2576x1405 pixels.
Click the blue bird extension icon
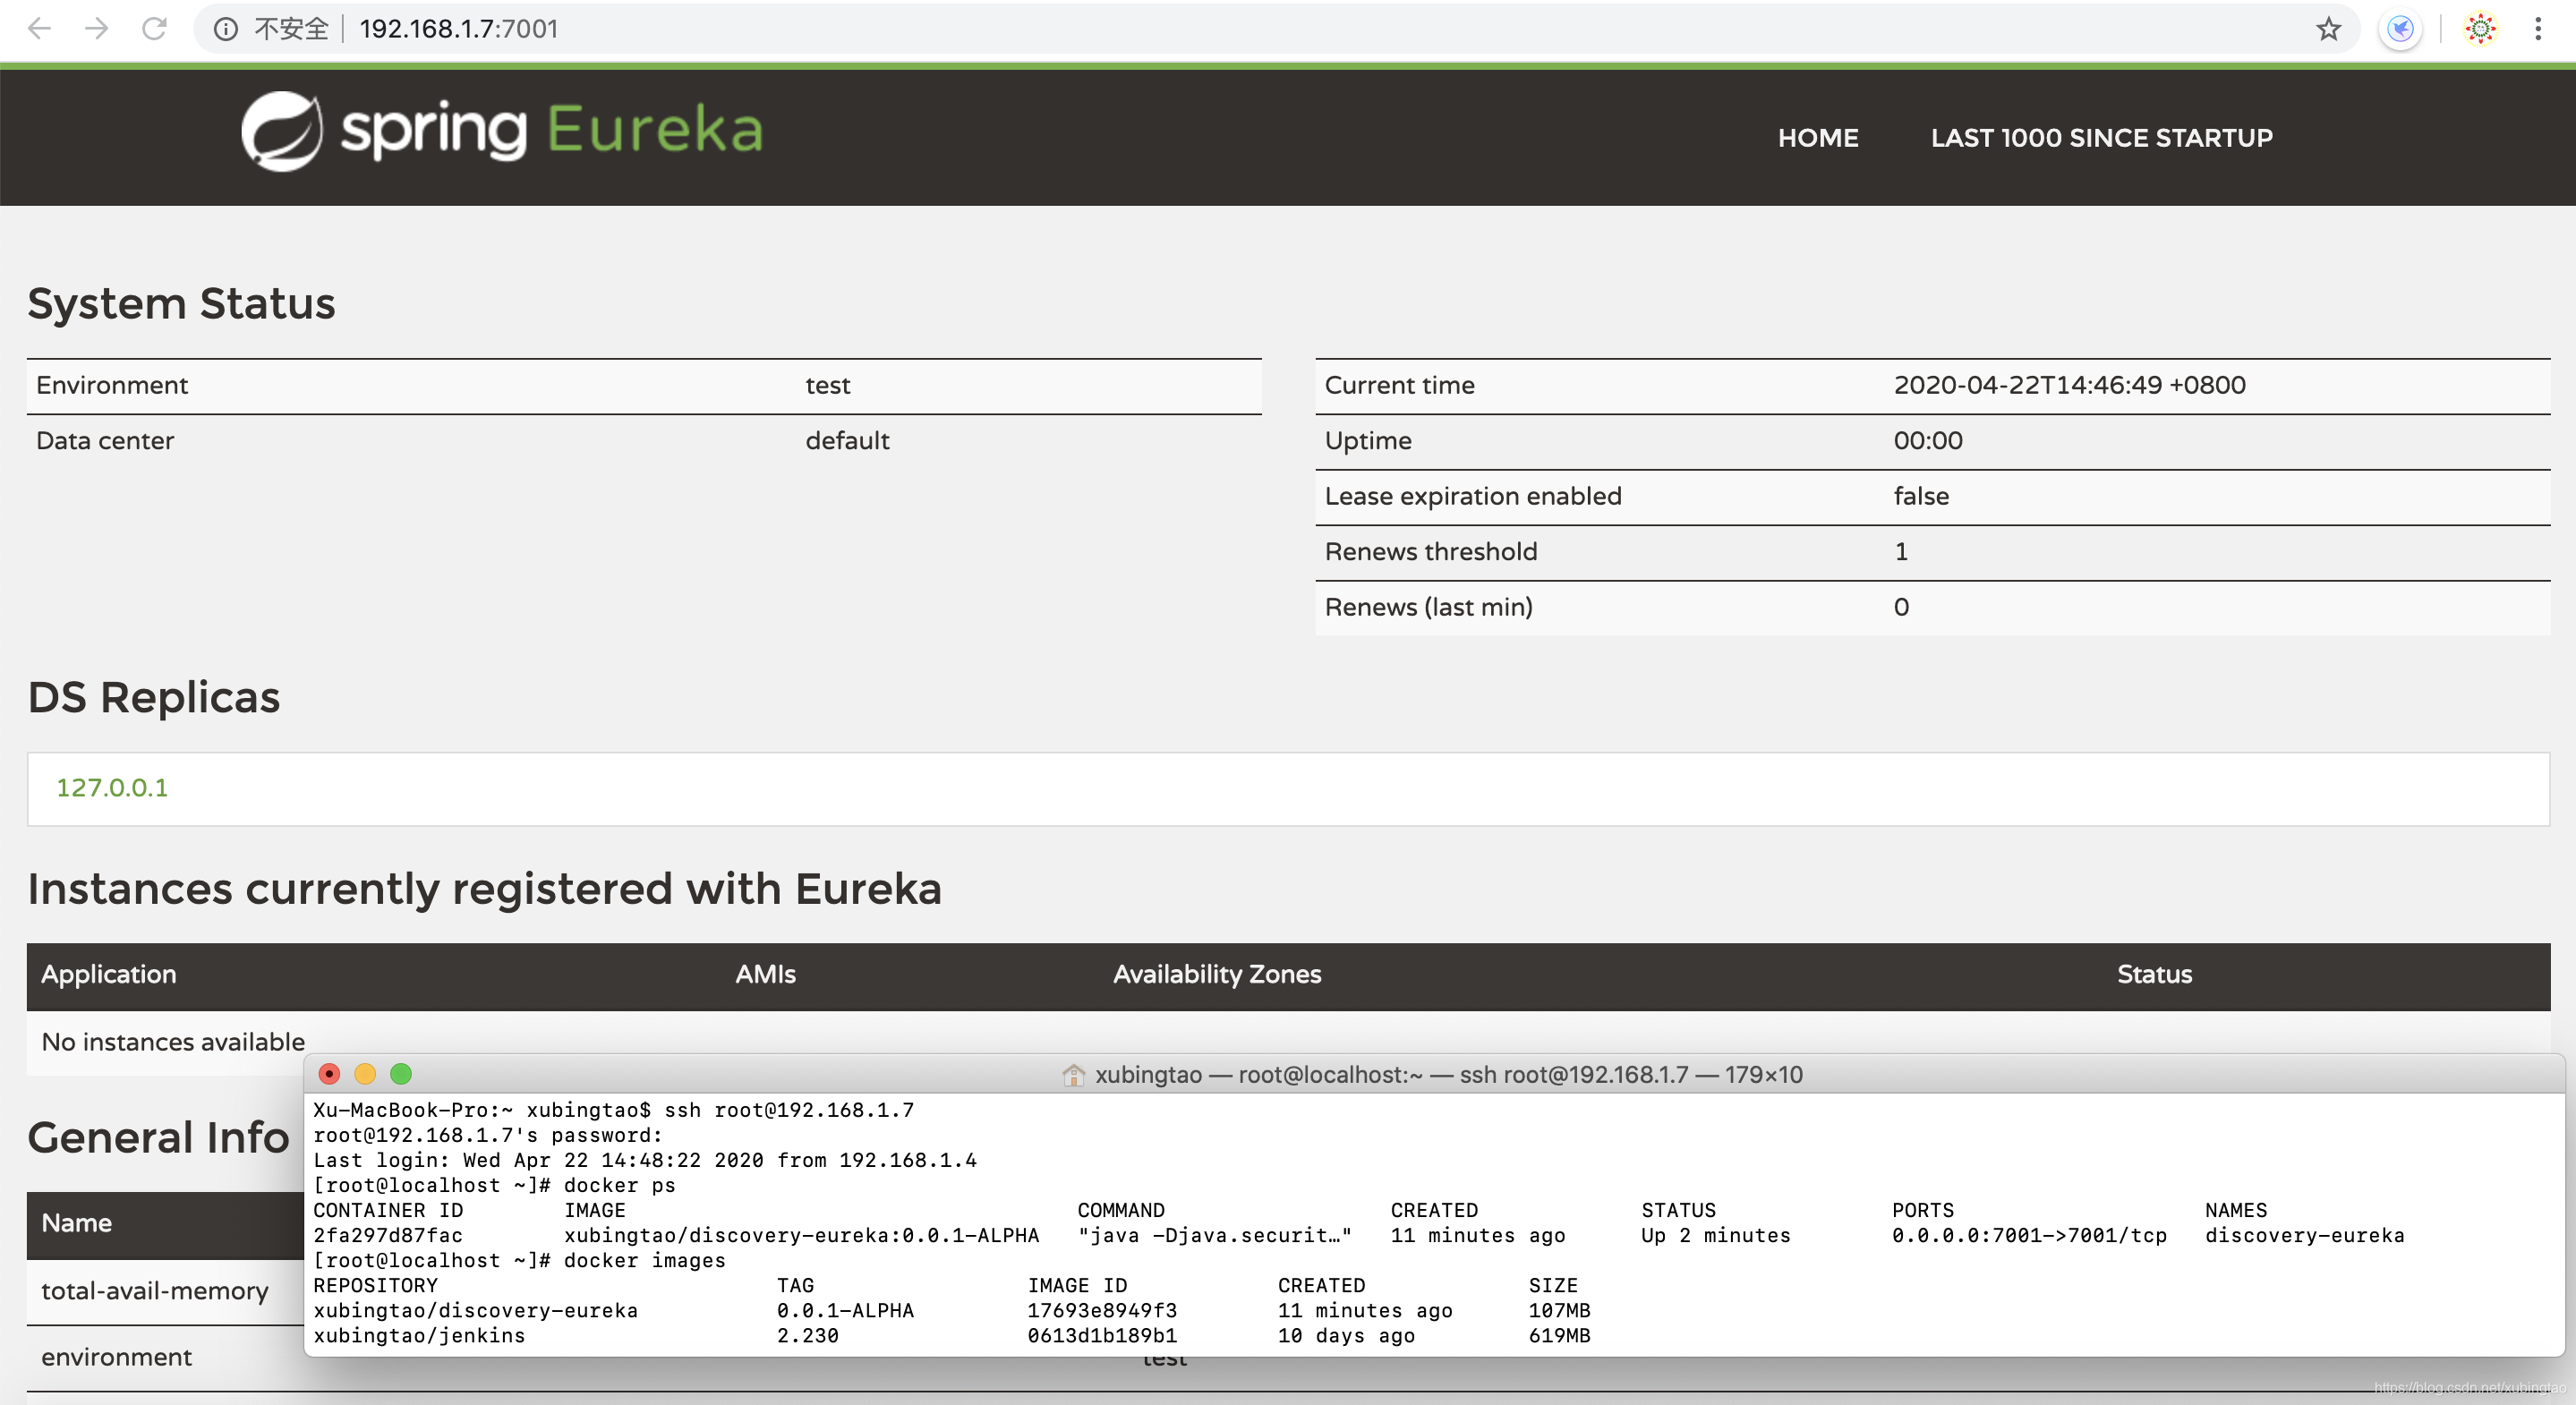pos(2400,29)
